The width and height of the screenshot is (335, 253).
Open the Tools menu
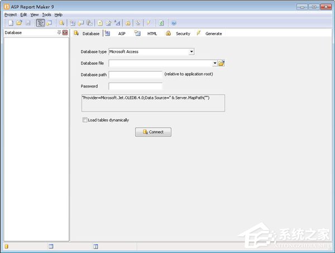click(46, 14)
